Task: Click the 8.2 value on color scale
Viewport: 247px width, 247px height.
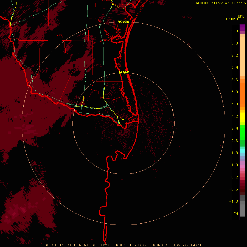Action: tap(235, 55)
